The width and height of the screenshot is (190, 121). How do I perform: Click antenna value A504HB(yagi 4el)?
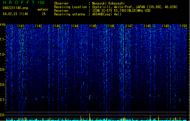pos(107,14)
